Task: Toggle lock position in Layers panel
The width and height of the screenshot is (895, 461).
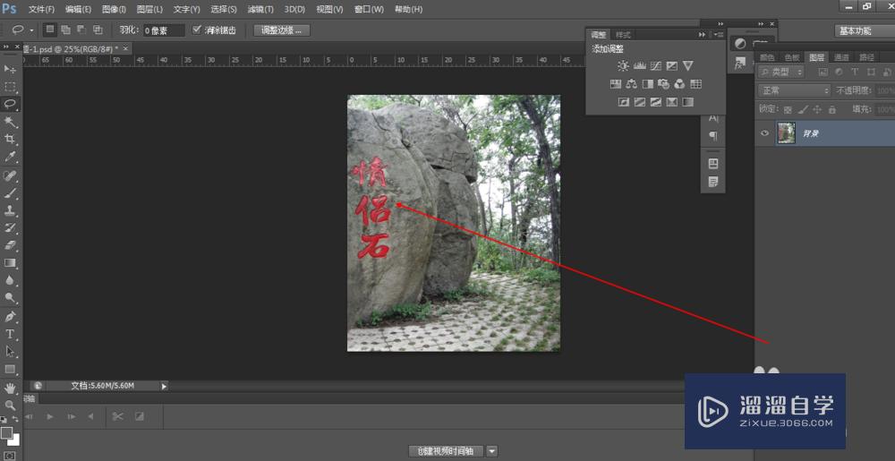Action: pos(817,109)
